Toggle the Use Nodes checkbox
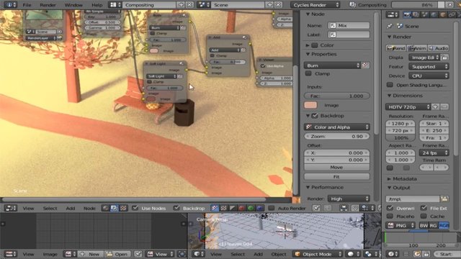The width and height of the screenshot is (461, 259). [135, 208]
